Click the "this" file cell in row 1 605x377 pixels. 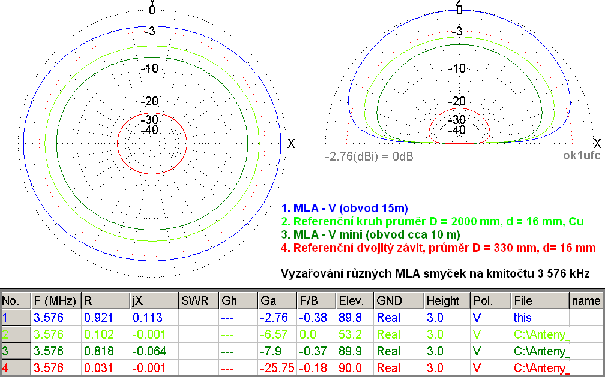tap(522, 317)
